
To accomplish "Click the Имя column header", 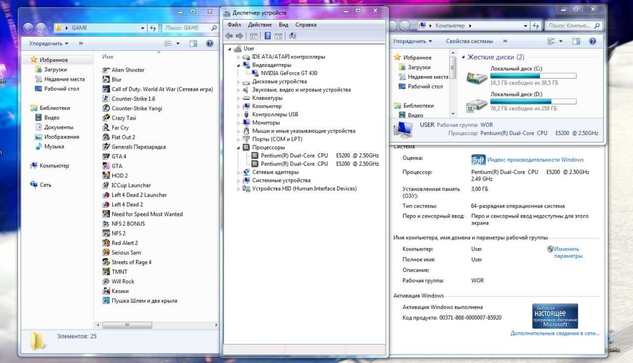I will (108, 56).
